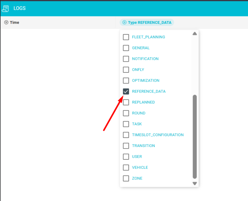Enable the OPTIMIZATION checkbox
Image resolution: width=248 pixels, height=201 pixels.
point(126,81)
